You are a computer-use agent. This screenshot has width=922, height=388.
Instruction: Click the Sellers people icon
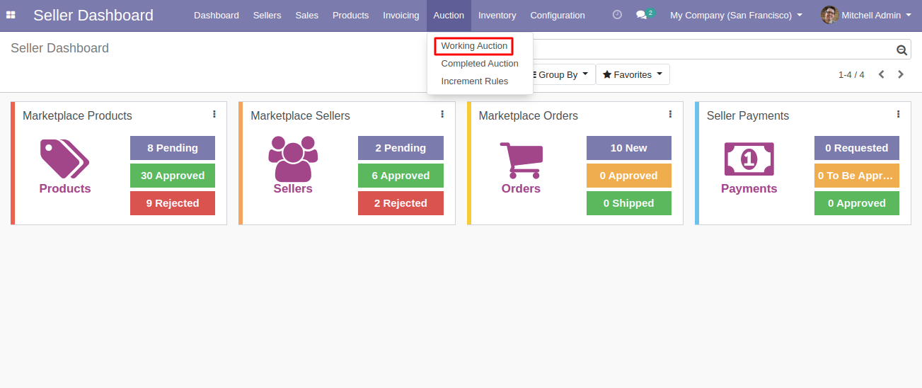coord(293,159)
